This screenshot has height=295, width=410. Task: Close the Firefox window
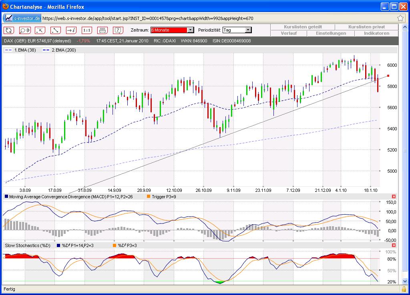pos(404,6)
